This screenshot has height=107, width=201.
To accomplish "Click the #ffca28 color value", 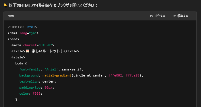I will tap(133, 75).
